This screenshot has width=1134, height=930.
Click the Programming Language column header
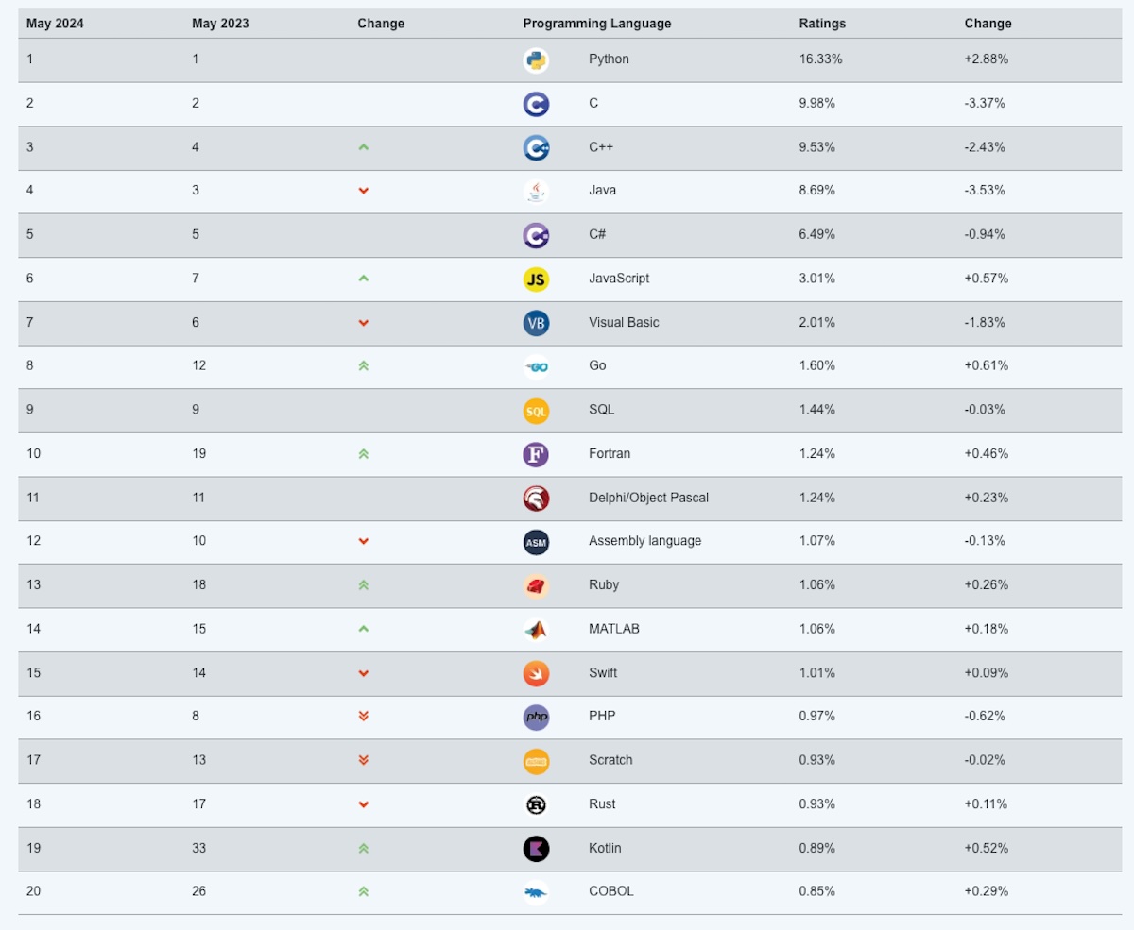pyautogui.click(x=596, y=24)
